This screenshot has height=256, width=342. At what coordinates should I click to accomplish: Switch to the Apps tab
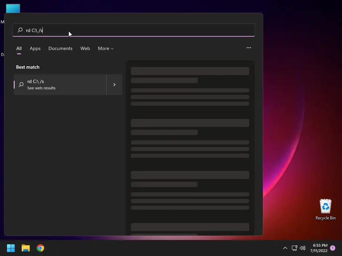click(35, 48)
